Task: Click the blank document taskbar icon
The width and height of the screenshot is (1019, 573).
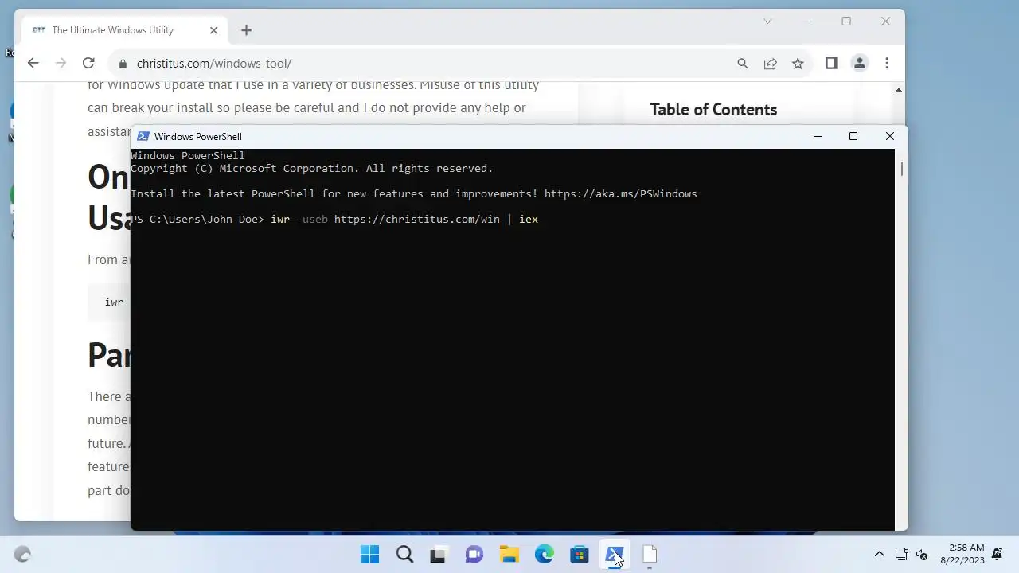Action: point(649,554)
